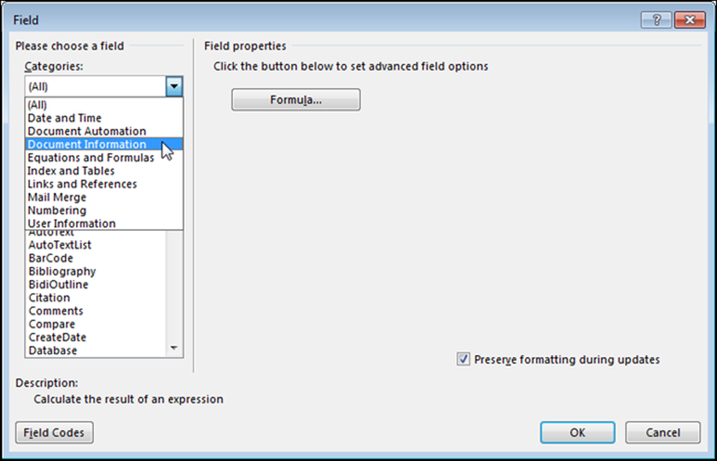717x461 pixels.
Task: Select the Bibliography field name
Action: pos(62,271)
